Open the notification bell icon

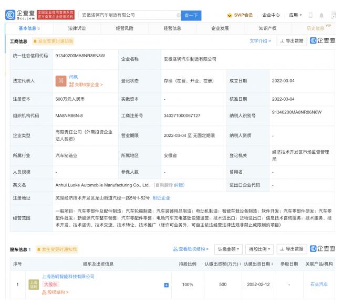[x=322, y=15]
